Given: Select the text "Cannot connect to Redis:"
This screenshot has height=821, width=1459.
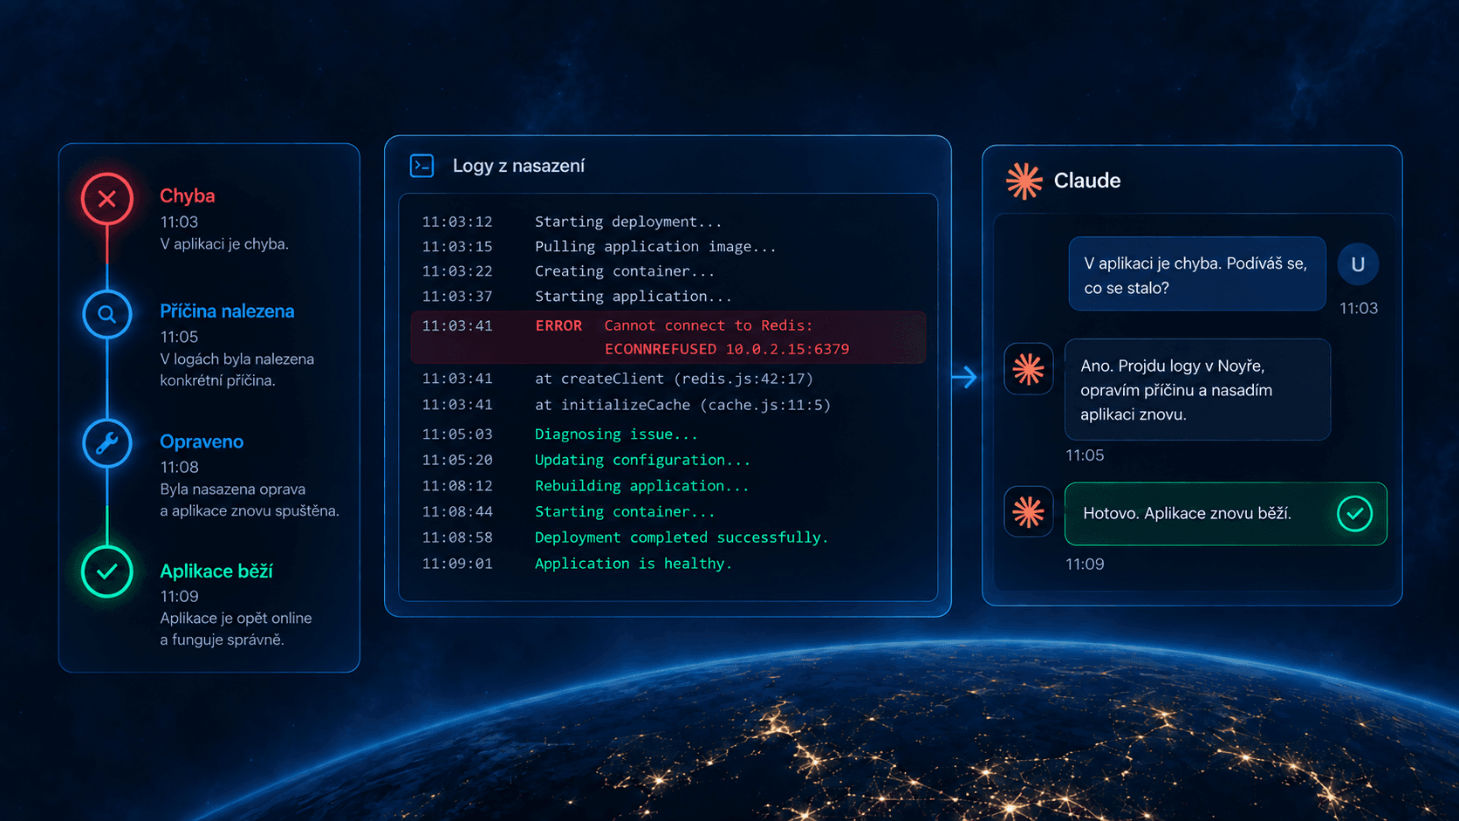Looking at the screenshot, I should coord(709,325).
